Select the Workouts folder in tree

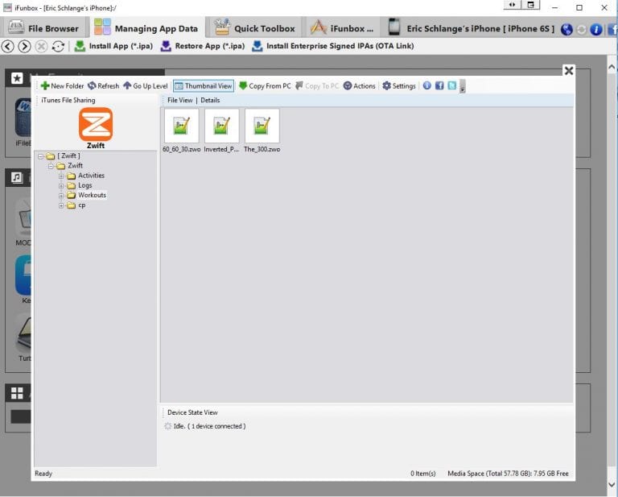tap(92, 195)
